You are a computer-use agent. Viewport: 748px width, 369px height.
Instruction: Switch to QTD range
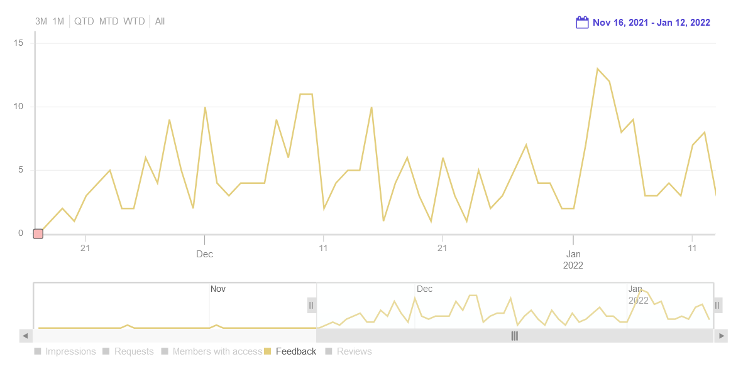coord(84,21)
